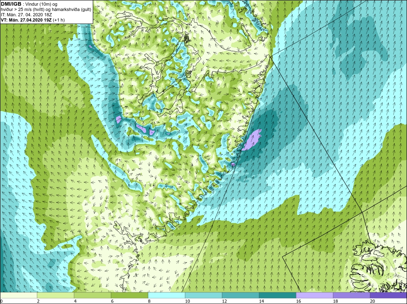Click the teal 12–14 legend swatch
Image resolution: width=407 pixels, height=304 pixels.
click(241, 295)
